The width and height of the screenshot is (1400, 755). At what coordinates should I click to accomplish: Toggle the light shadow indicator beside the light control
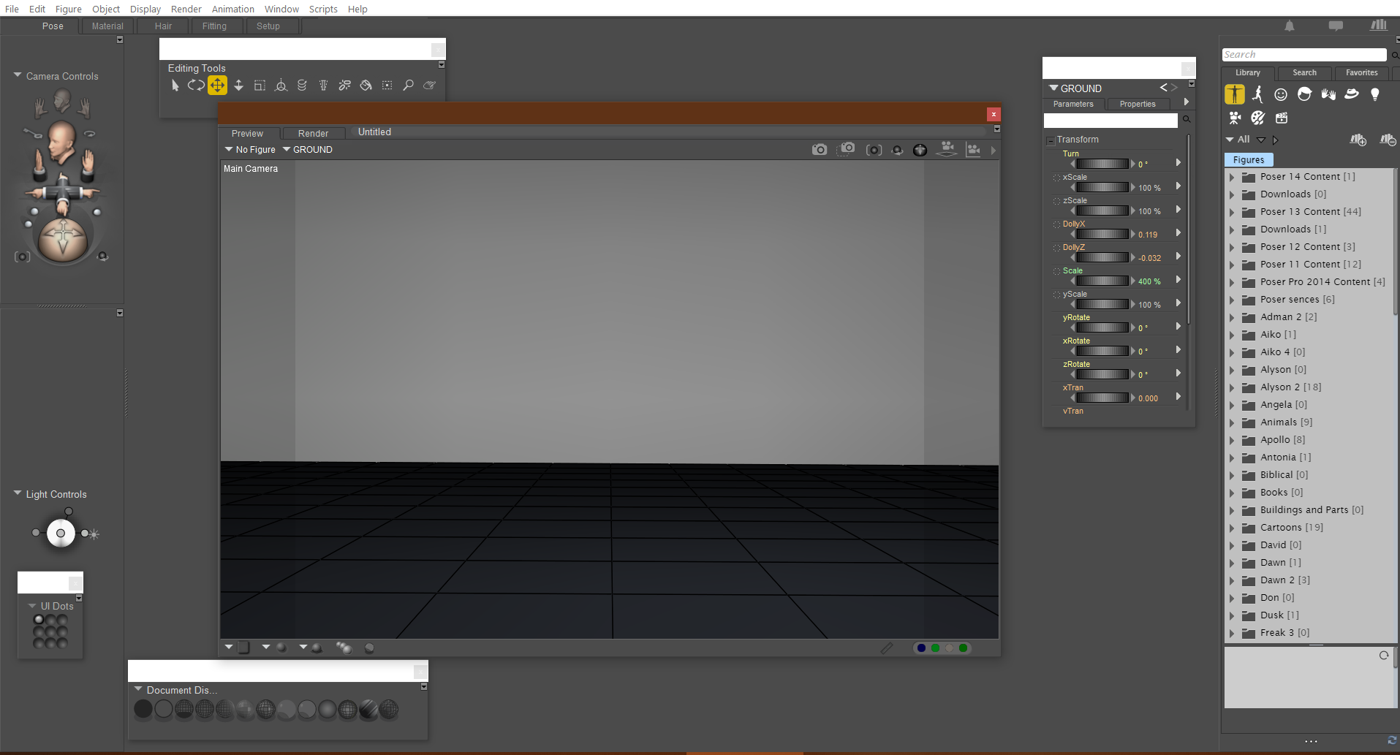(x=94, y=534)
